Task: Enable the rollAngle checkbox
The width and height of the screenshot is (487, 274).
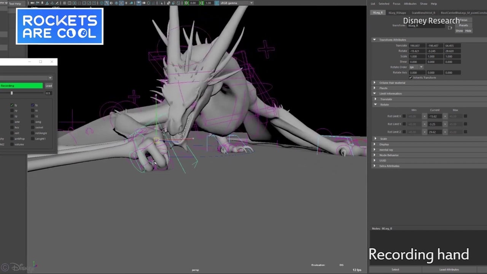Action: [x=32, y=133]
